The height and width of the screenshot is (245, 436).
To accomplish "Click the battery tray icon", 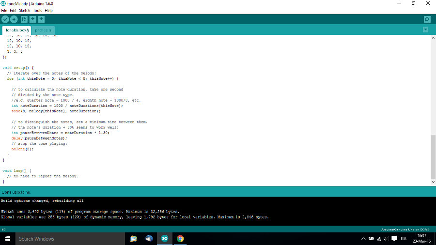I will 371,239.
